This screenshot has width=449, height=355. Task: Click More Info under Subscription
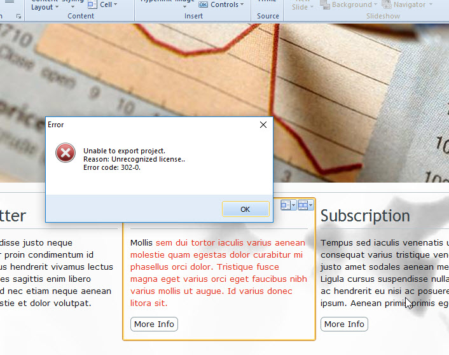[x=344, y=324]
